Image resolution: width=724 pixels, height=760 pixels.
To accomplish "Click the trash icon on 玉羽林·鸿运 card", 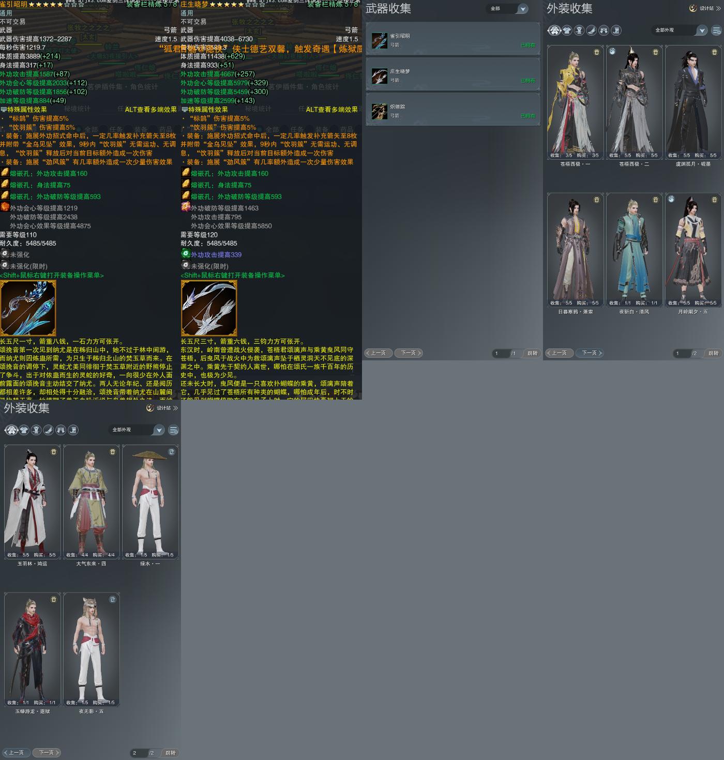I will point(54,452).
